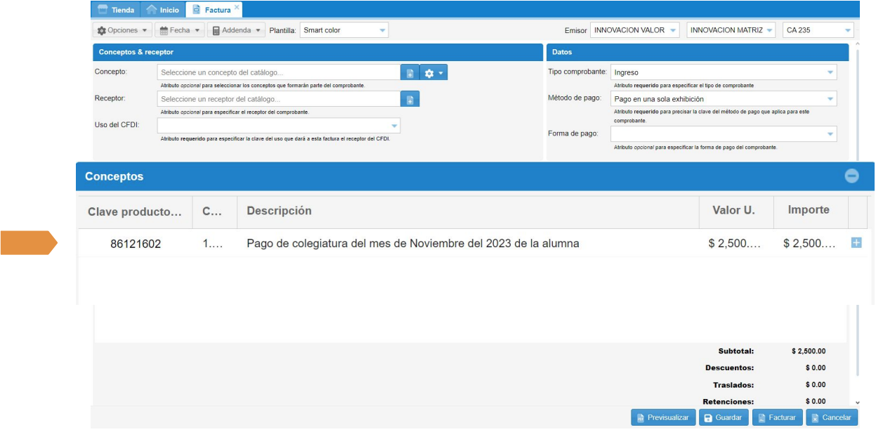The width and height of the screenshot is (876, 432).
Task: Click the Previsualizar button
Action: coord(663,417)
